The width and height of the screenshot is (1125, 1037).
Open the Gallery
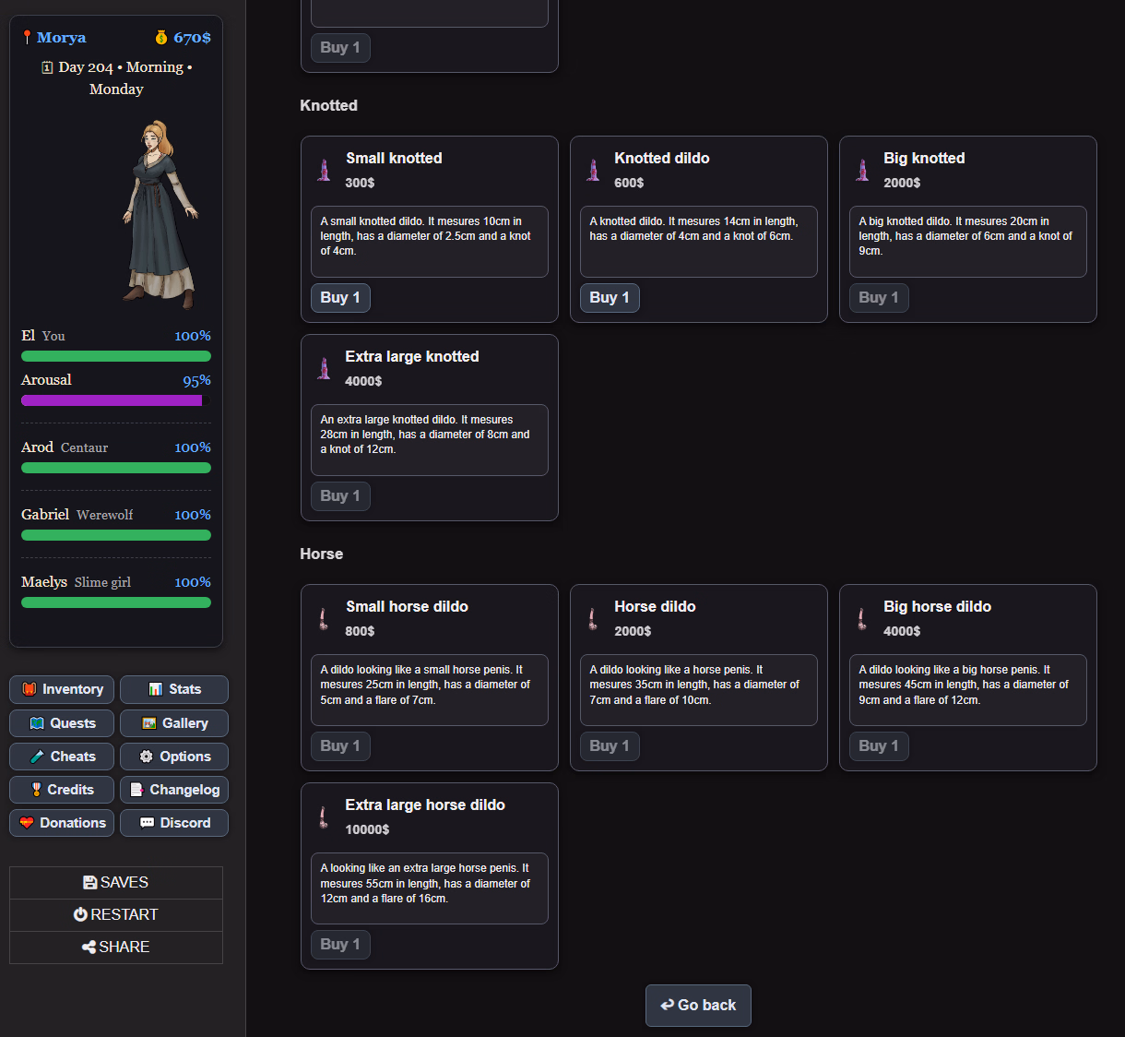coord(173,723)
